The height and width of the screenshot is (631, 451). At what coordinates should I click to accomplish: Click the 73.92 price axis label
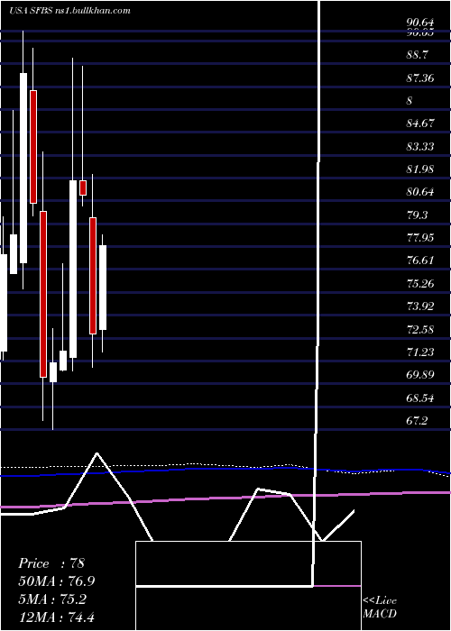coord(420,306)
